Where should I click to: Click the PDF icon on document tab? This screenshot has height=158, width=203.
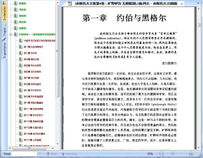click(x=70, y=3)
